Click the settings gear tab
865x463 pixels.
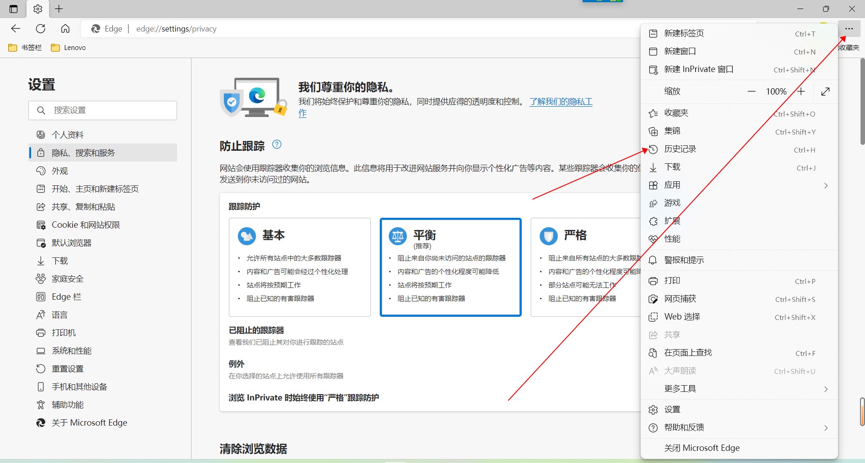(38, 9)
